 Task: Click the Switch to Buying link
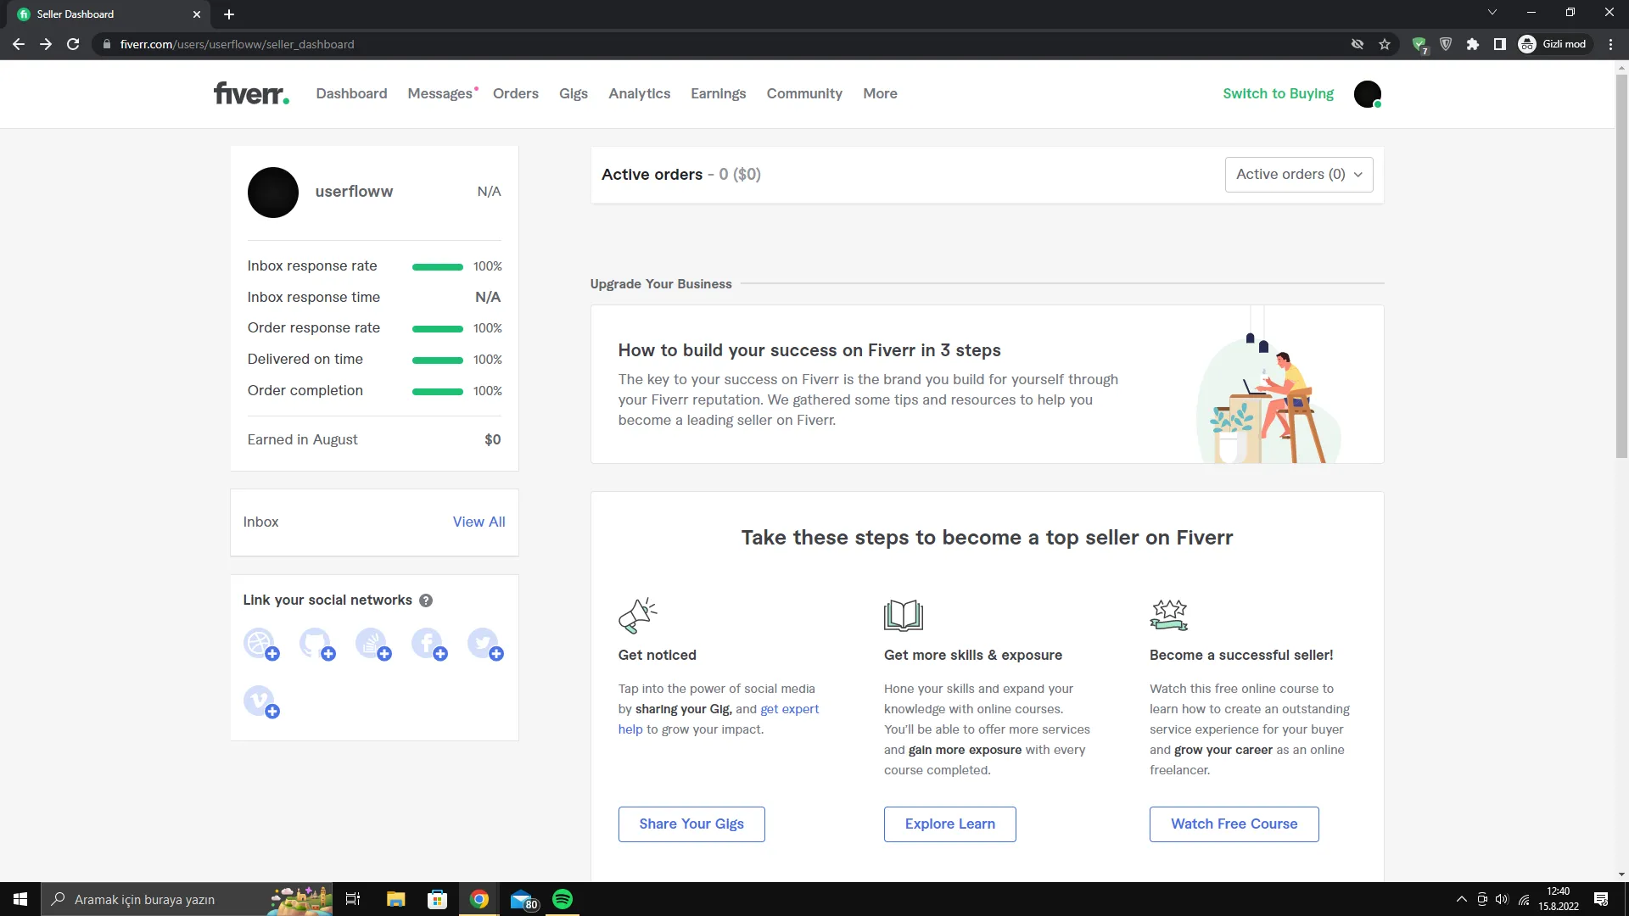point(1278,93)
